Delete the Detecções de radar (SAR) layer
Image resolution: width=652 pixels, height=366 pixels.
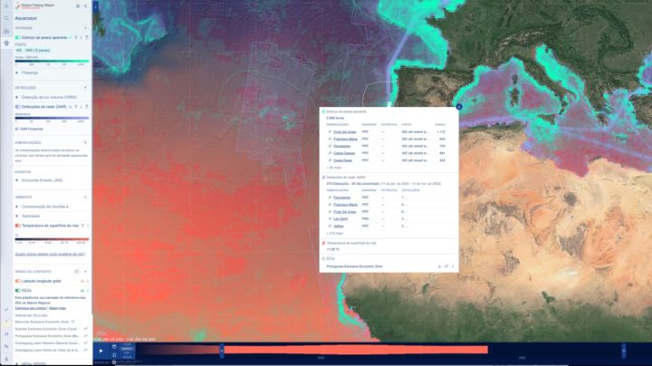[x=87, y=107]
